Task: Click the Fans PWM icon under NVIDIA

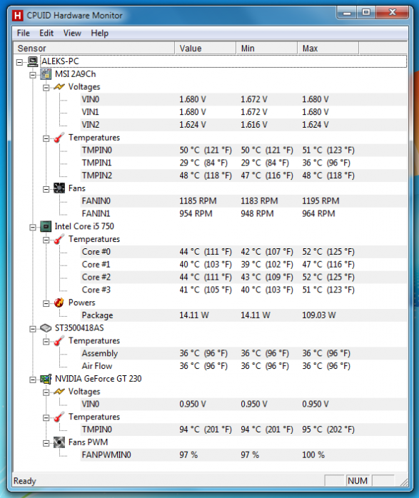Action: coord(59,442)
